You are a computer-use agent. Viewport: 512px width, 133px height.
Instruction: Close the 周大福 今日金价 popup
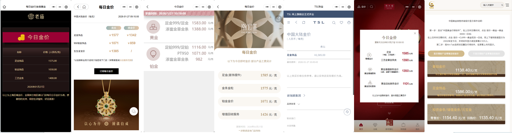415,33
